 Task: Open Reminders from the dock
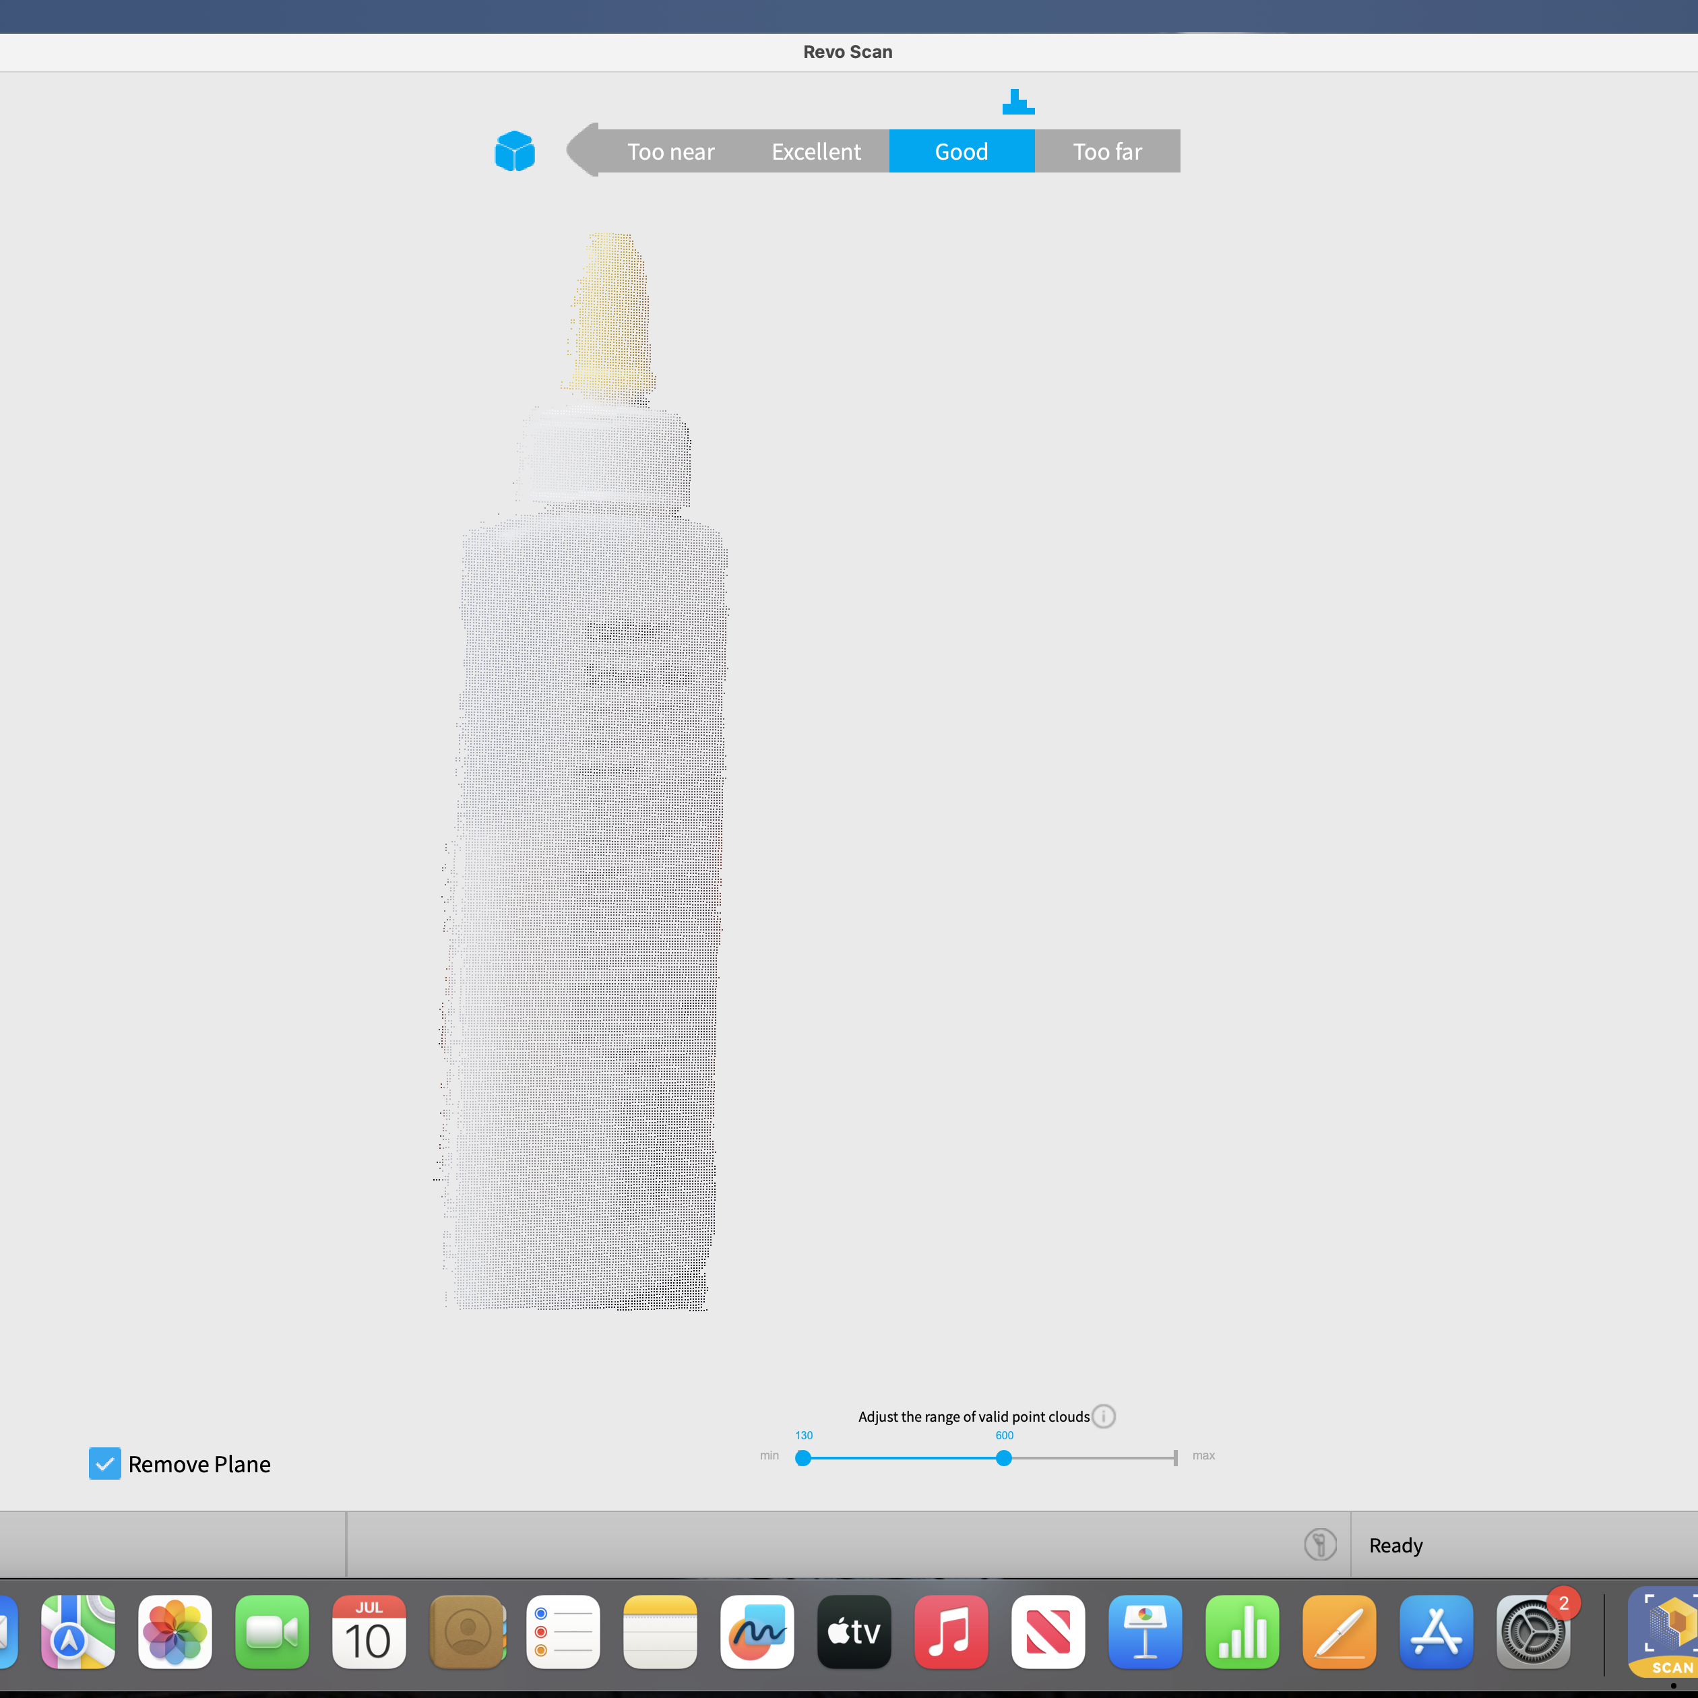click(563, 1631)
